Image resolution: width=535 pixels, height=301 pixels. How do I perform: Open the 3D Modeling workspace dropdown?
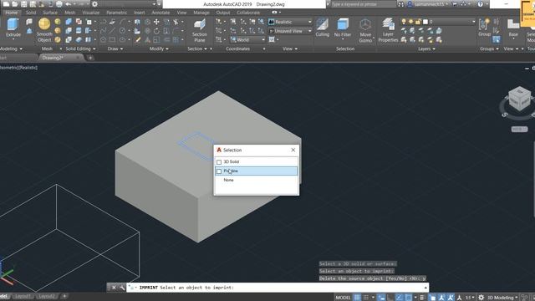click(x=502, y=298)
